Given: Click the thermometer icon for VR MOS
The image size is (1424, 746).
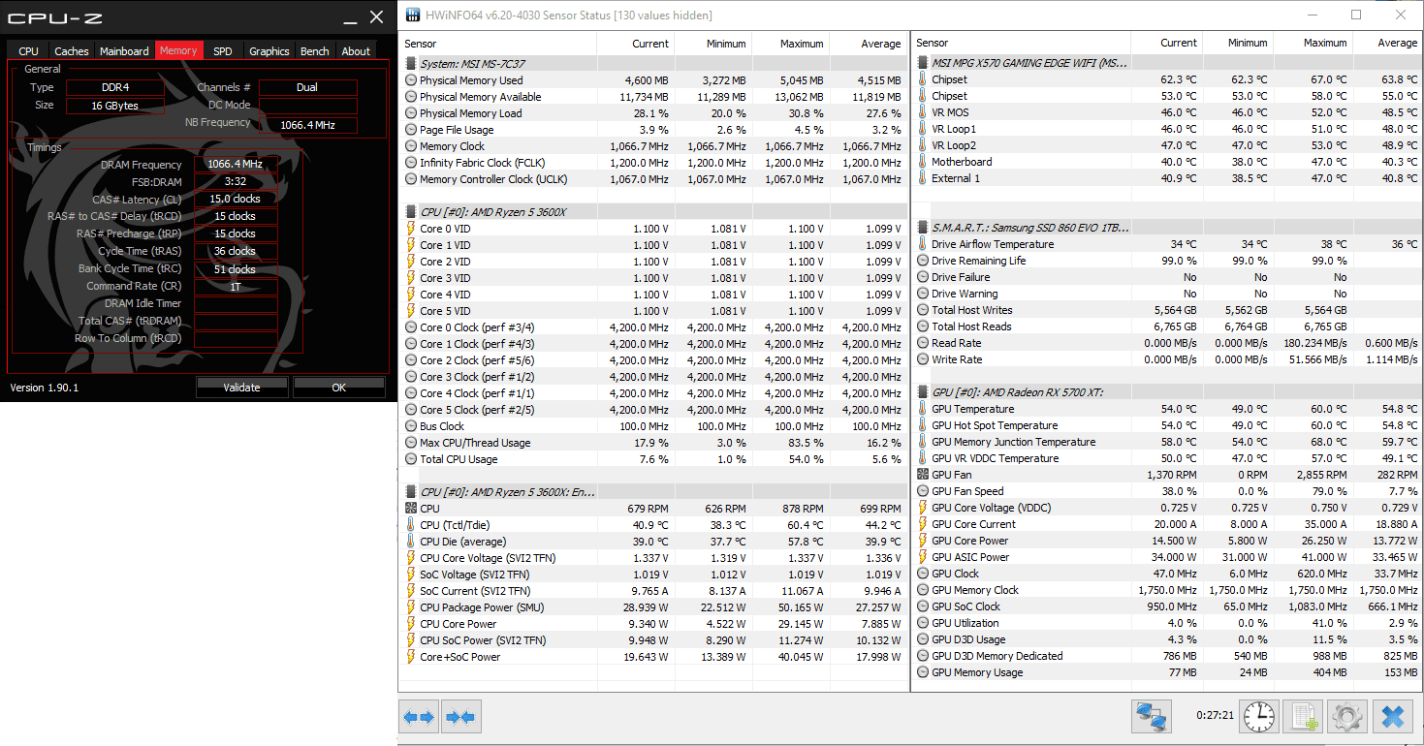Looking at the screenshot, I should (x=923, y=112).
